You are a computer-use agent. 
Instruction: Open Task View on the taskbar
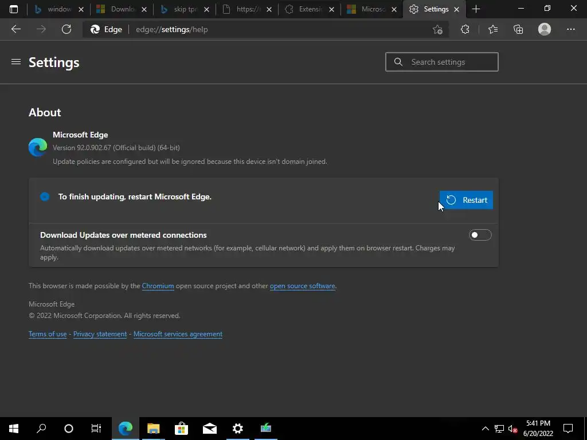96,429
